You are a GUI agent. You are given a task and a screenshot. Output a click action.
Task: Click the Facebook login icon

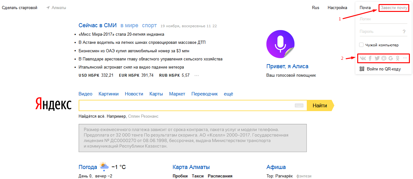[x=370, y=58]
